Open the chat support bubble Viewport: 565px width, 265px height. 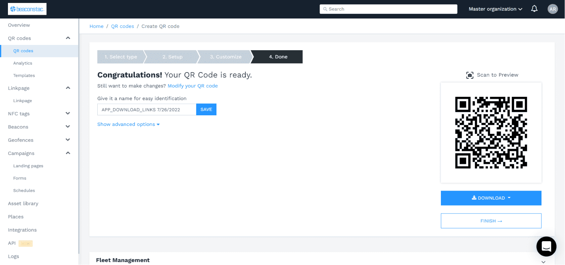tap(546, 246)
